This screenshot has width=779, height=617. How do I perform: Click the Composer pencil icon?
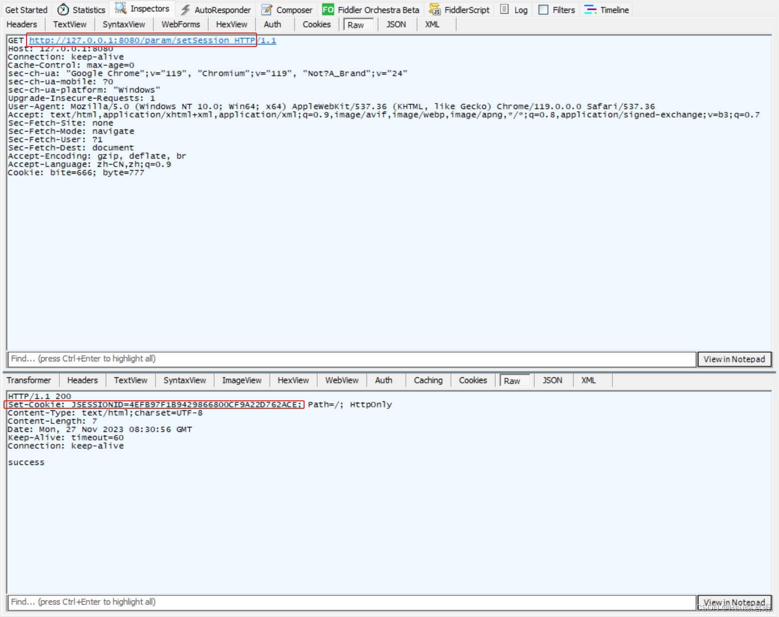pyautogui.click(x=267, y=10)
